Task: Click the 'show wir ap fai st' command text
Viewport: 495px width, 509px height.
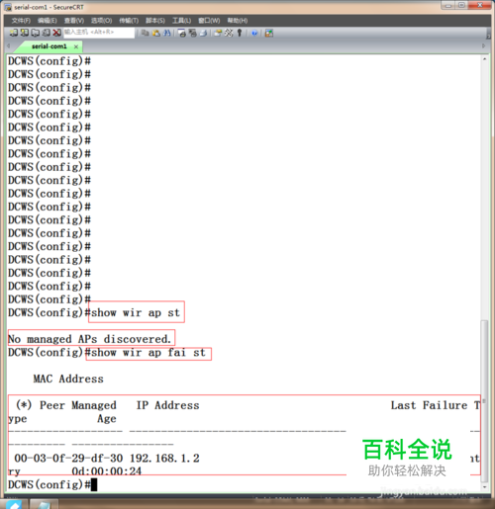Action: tap(148, 353)
